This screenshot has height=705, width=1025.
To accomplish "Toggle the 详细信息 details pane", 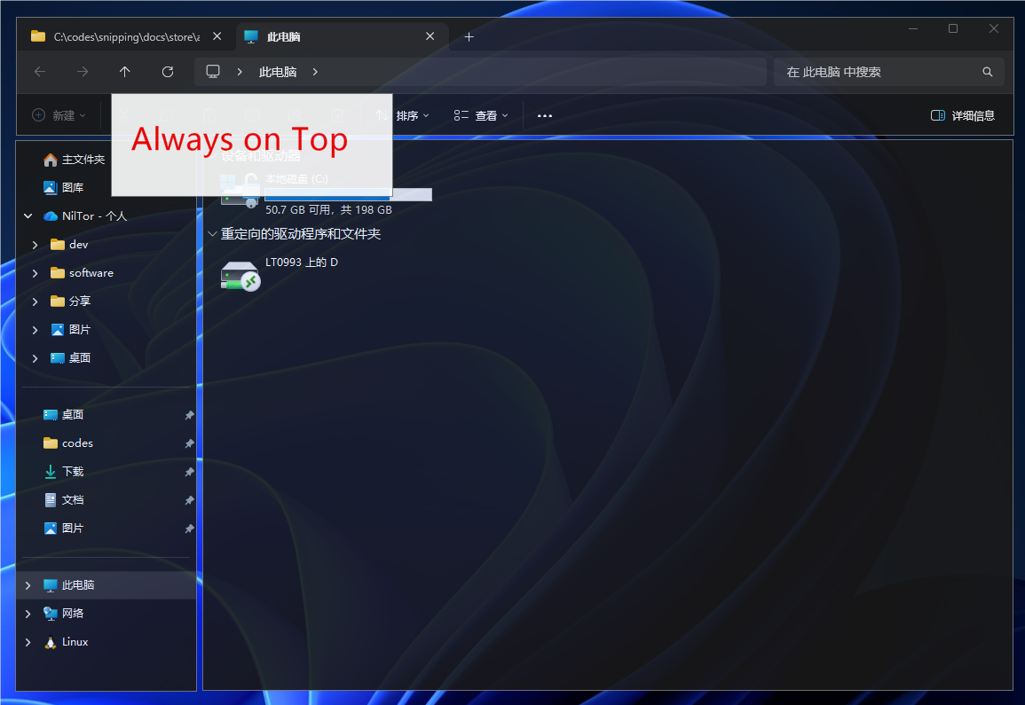I will click(x=963, y=115).
